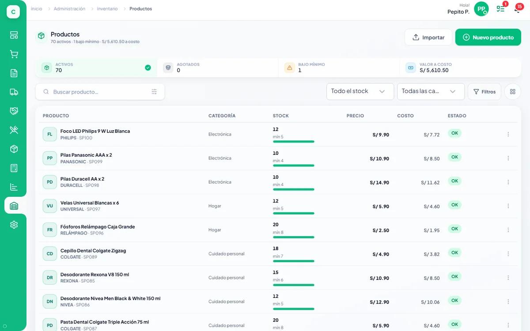The image size is (530, 331).
Task: Go to Administración breadcrumb
Action: (69, 9)
